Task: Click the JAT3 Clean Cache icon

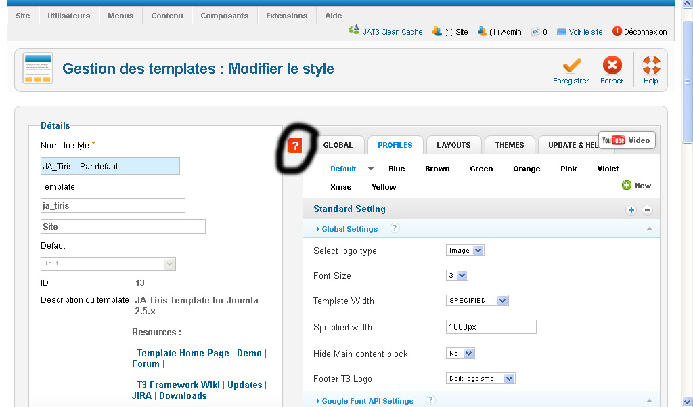Action: pyautogui.click(x=353, y=30)
